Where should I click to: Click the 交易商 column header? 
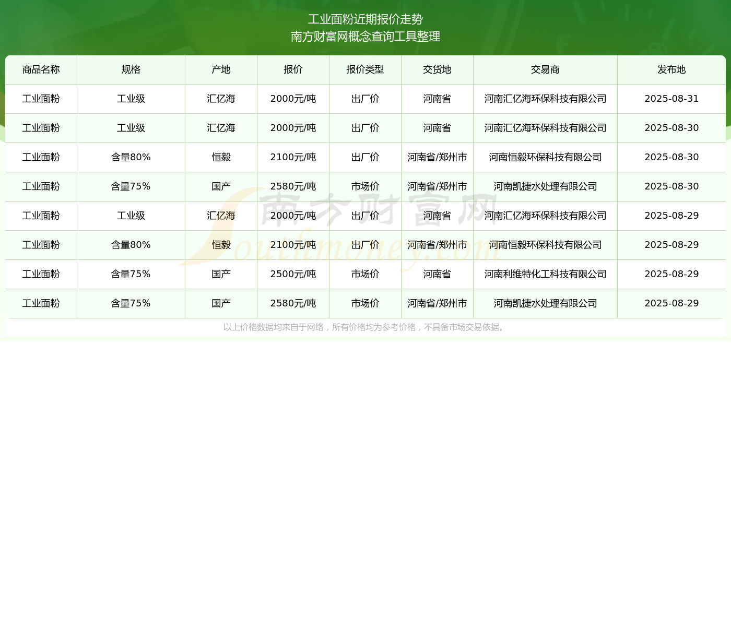pyautogui.click(x=546, y=69)
